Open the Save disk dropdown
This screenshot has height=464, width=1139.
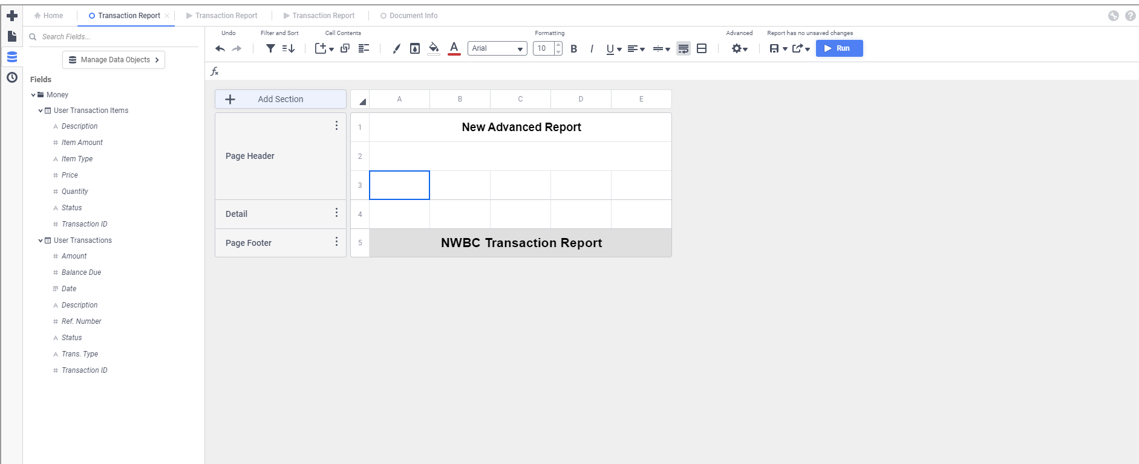tap(778, 48)
